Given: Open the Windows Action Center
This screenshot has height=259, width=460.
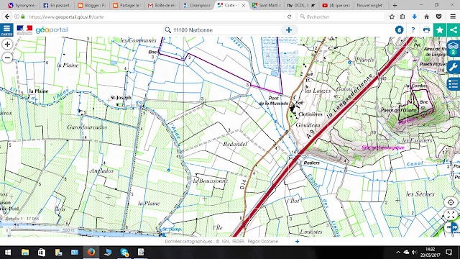Looking at the screenshot, I should click(448, 253).
